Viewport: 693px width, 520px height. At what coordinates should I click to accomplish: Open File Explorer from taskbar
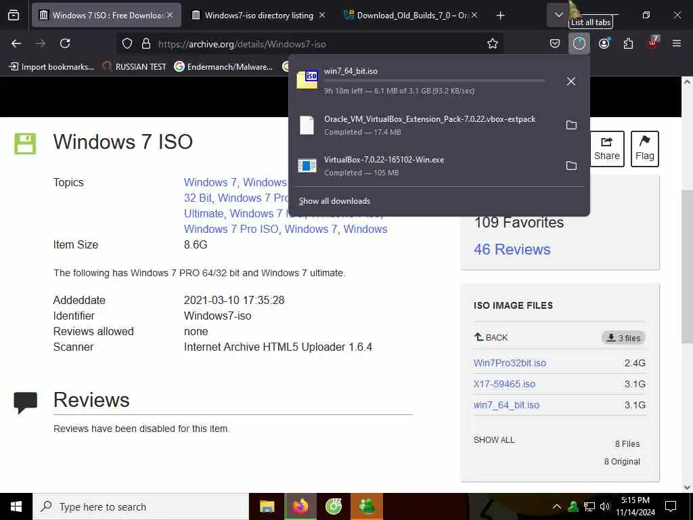(x=267, y=506)
